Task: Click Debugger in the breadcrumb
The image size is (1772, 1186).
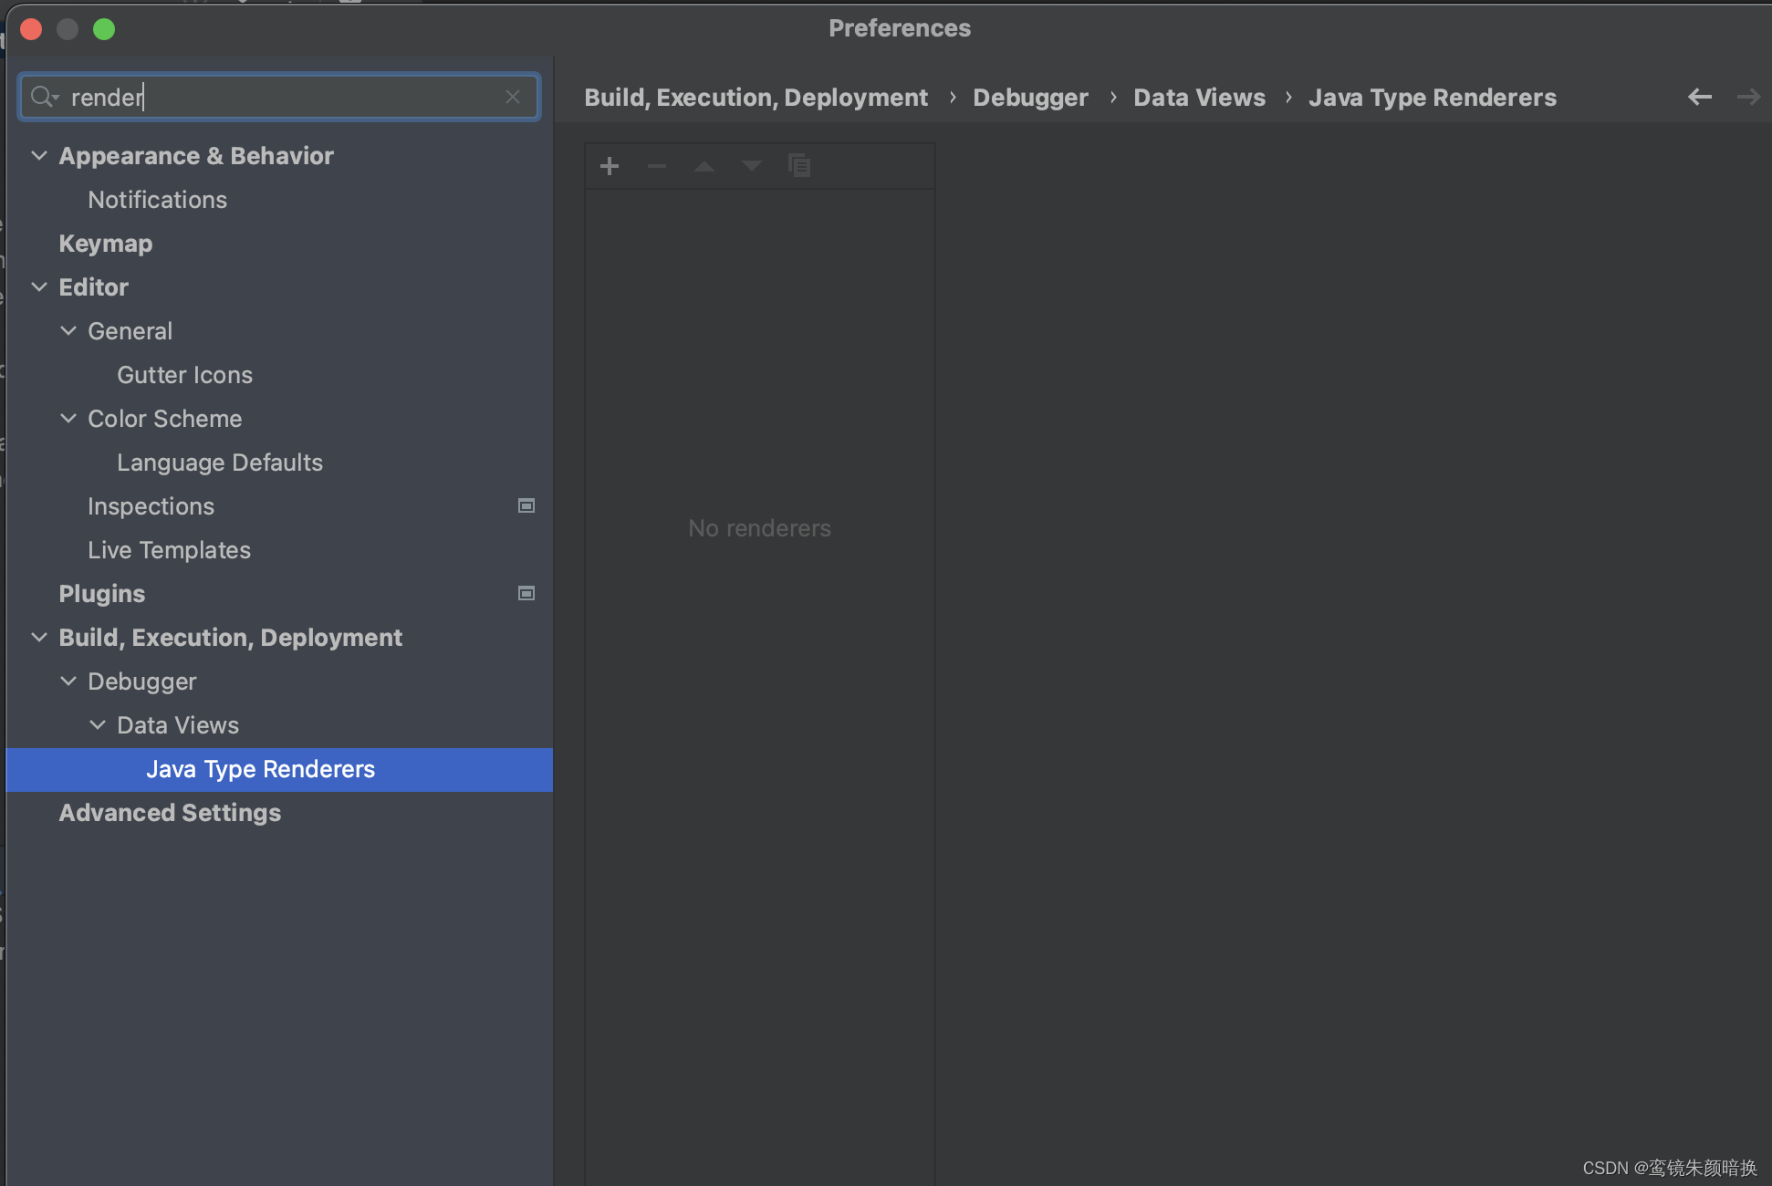Action: pos(1030,98)
